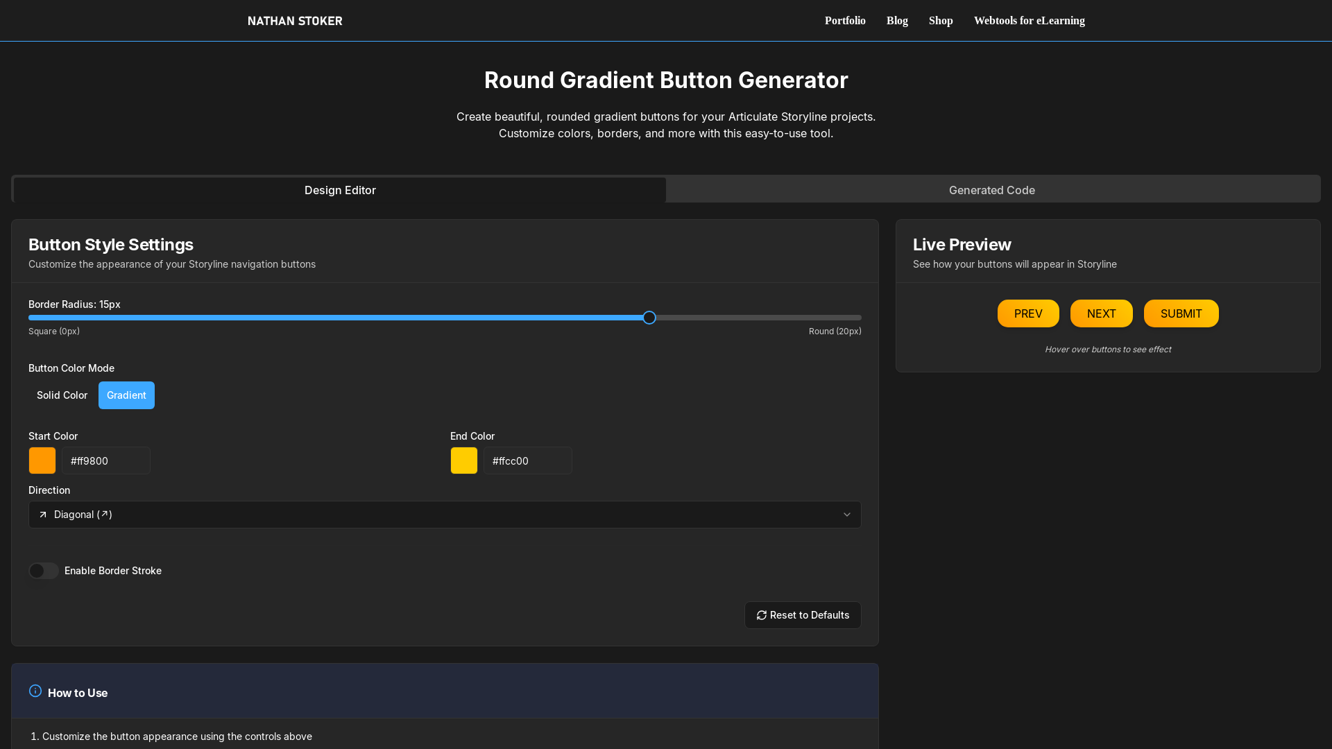Click the info icon next to How to Use
Viewport: 1332px width, 749px height.
(x=35, y=690)
